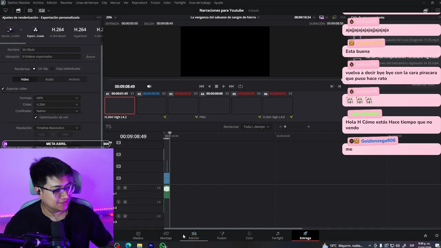Image resolution: width=441 pixels, height=248 pixels.
Task: Open the Reproducir menu
Action: [x=140, y=3]
